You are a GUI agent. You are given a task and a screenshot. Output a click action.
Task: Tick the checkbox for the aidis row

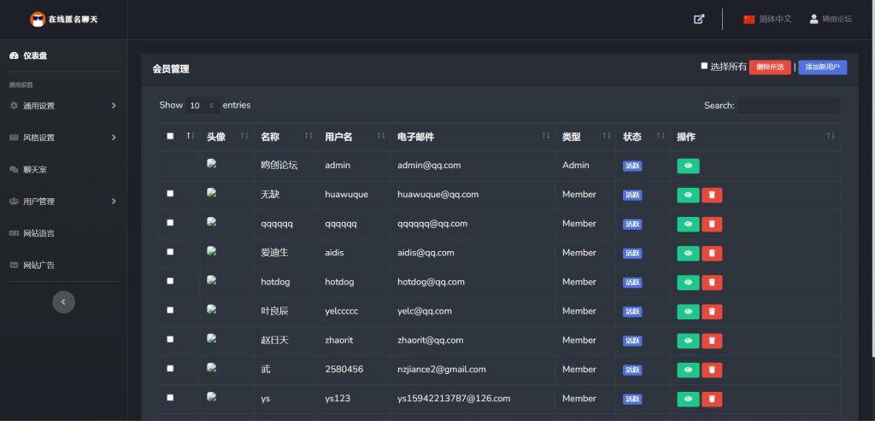(170, 251)
